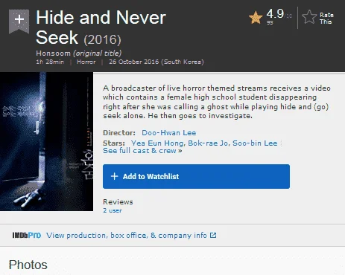
Task: Click the 95 ratings count
Action: point(270,22)
